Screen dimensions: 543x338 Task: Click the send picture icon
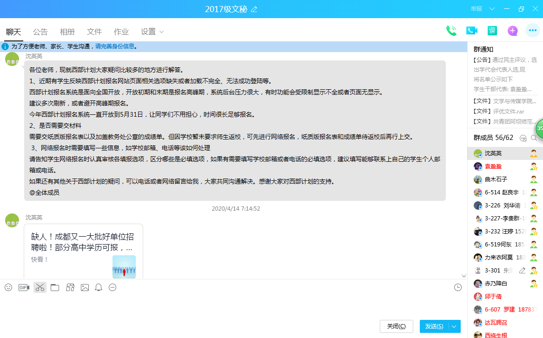click(x=85, y=287)
